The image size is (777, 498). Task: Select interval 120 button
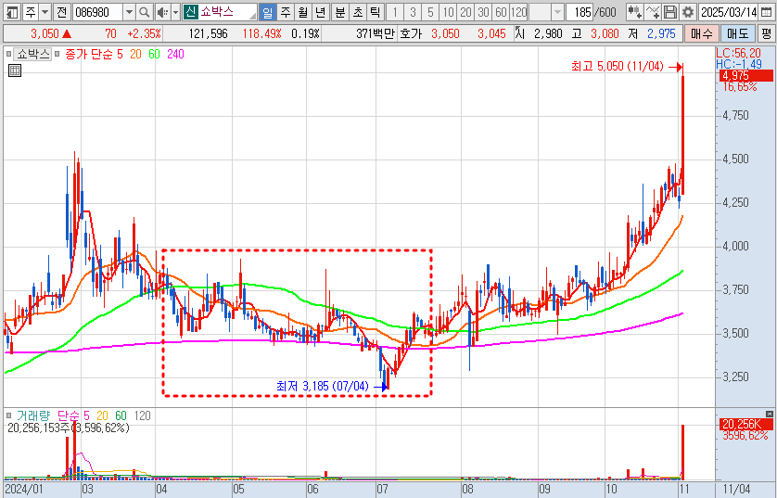(x=519, y=12)
